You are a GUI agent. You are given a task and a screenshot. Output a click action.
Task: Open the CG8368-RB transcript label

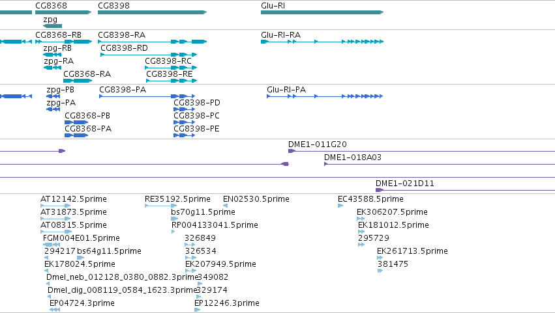coord(59,35)
